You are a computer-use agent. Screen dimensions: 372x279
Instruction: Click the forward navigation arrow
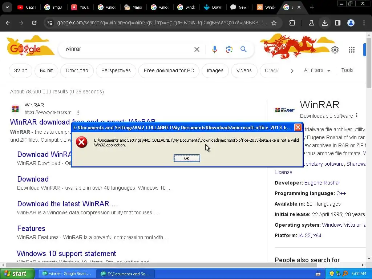pos(21,23)
